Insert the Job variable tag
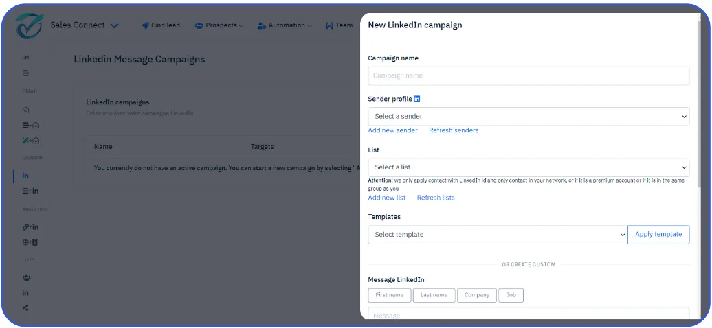This screenshot has height=328, width=712. pos(511,295)
